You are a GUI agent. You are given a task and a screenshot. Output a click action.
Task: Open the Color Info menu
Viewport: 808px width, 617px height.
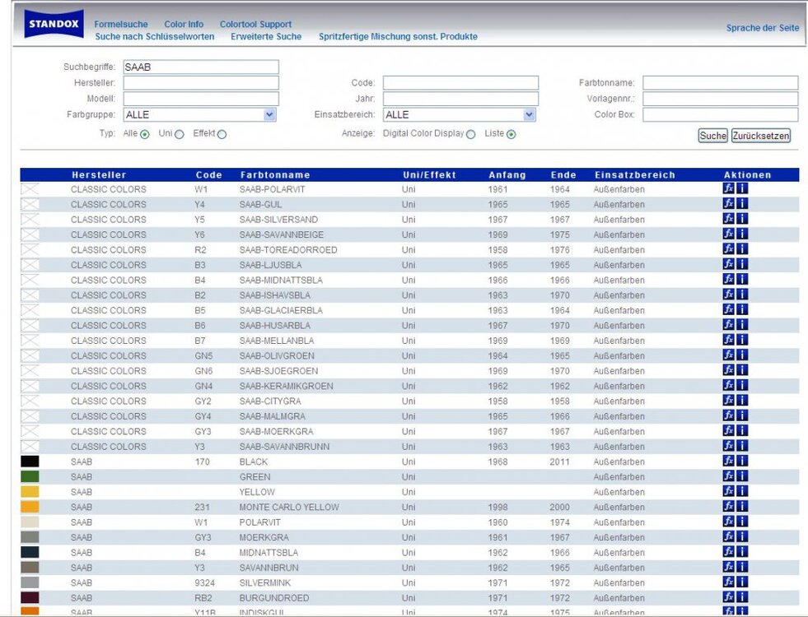point(184,24)
